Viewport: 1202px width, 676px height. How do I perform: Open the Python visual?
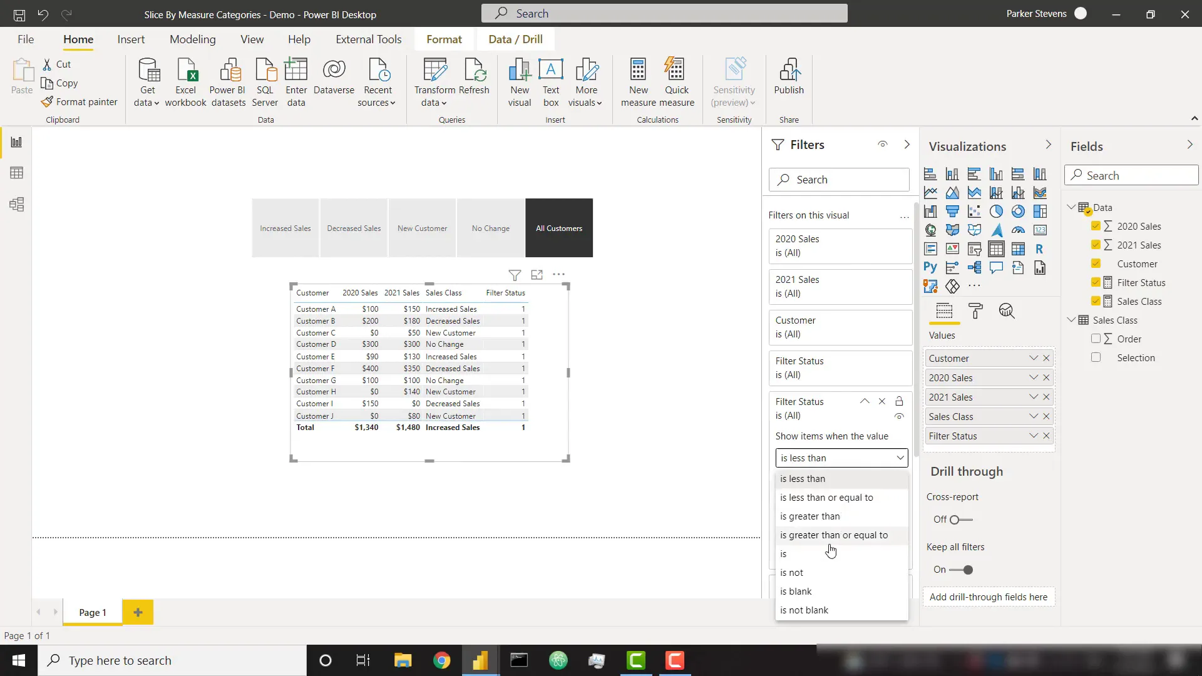(930, 267)
